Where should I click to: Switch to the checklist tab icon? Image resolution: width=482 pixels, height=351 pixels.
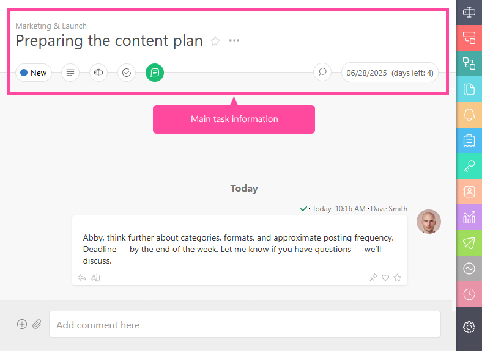pyautogui.click(x=127, y=73)
